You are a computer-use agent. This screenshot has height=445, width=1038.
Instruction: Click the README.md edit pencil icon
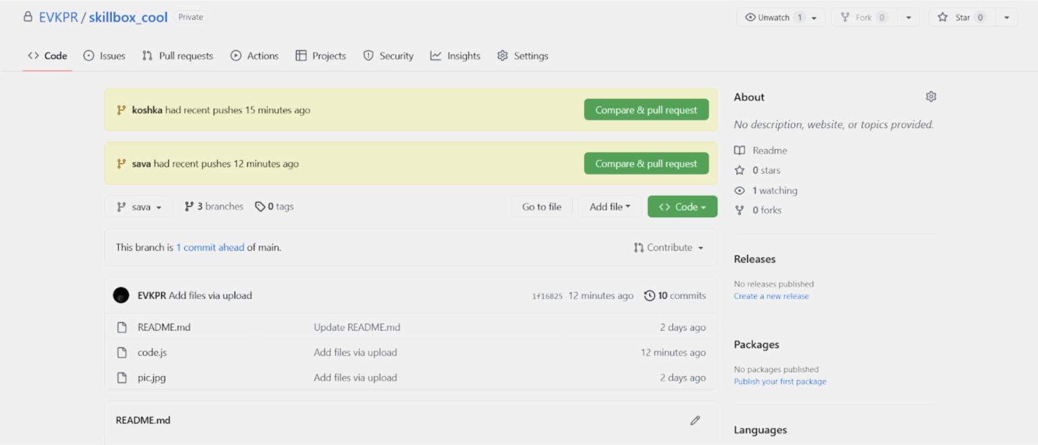coord(695,420)
